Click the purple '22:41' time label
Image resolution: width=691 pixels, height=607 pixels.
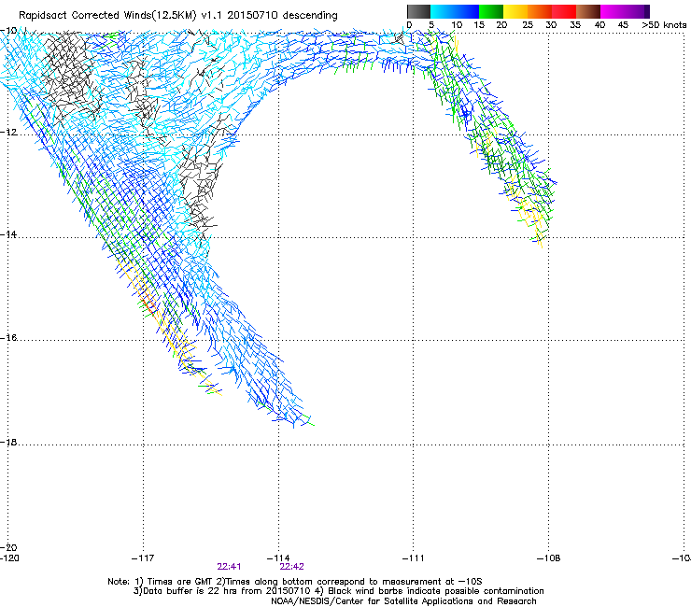(x=229, y=567)
